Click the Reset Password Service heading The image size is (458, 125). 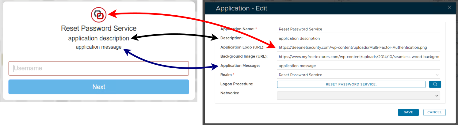pyautogui.click(x=99, y=28)
